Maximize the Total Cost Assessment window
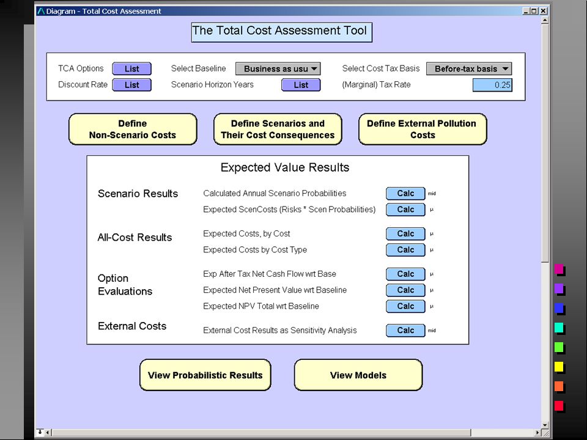The width and height of the screenshot is (587, 440). pos(534,11)
